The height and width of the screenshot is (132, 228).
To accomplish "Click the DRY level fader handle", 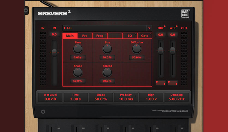I will [161, 51].
